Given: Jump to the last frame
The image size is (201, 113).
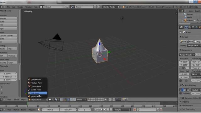Looking at the screenshot, I should click(111, 110).
